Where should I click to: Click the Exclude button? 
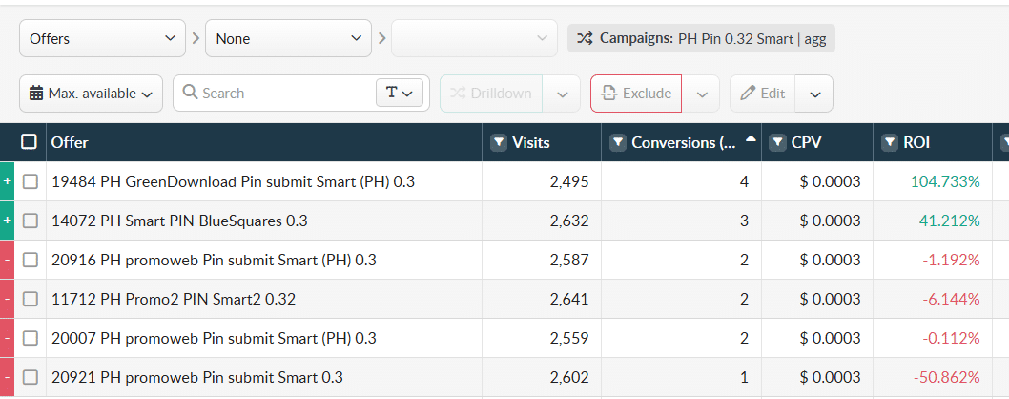[636, 94]
